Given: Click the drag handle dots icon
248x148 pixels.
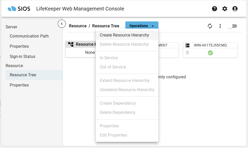Looking at the screenshot, I should point(187,53).
